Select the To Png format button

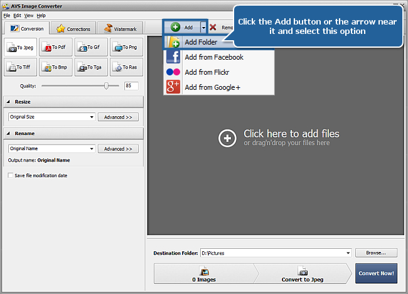(x=126, y=47)
